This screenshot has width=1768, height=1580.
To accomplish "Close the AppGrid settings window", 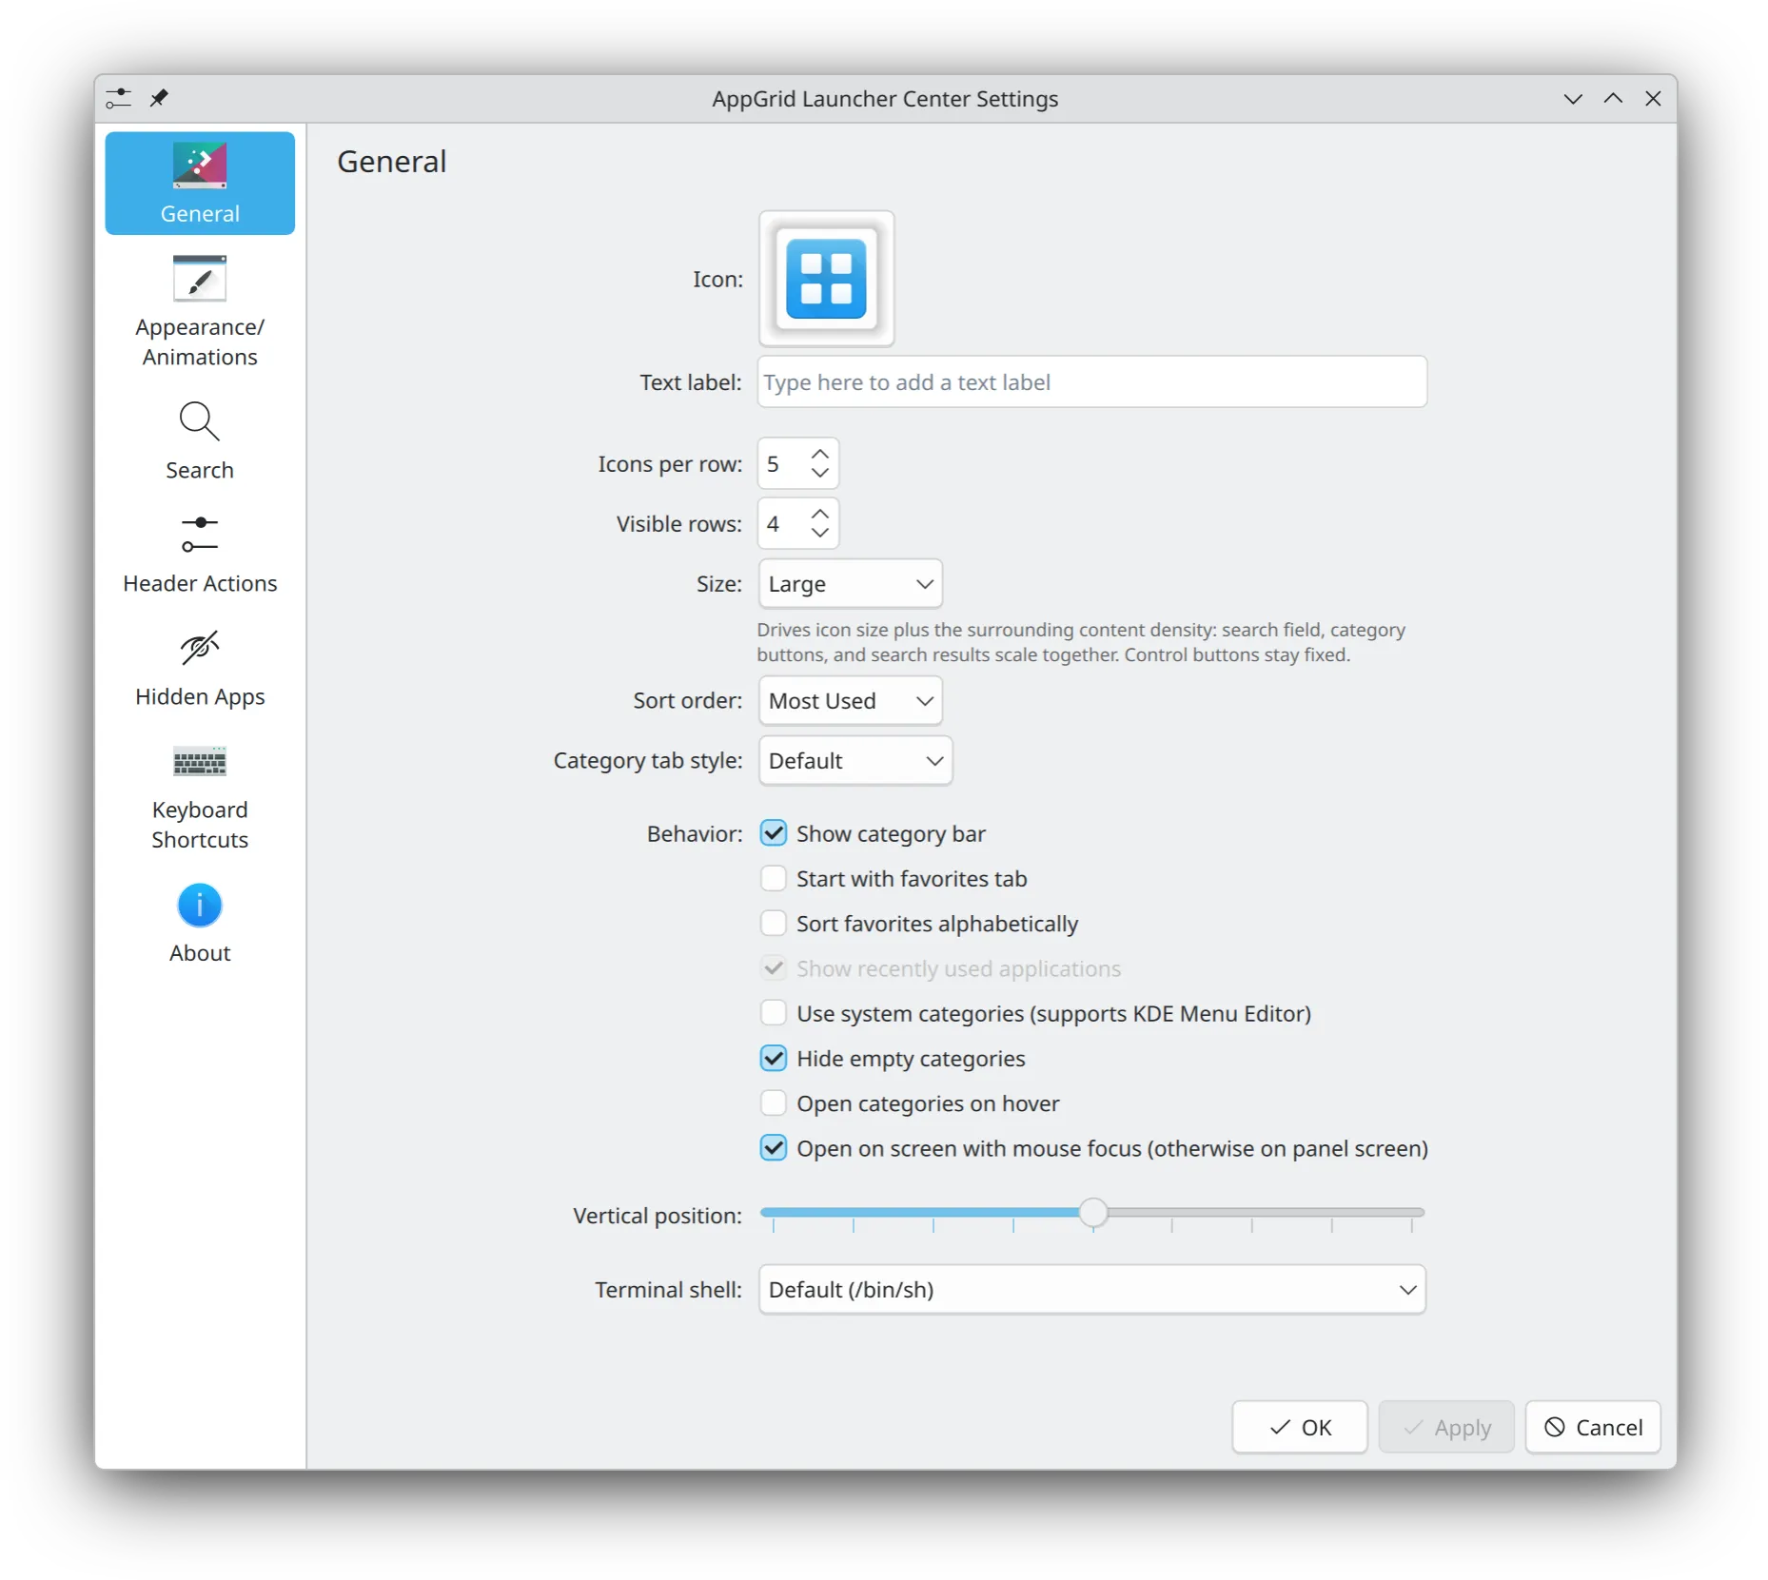I will (1653, 99).
